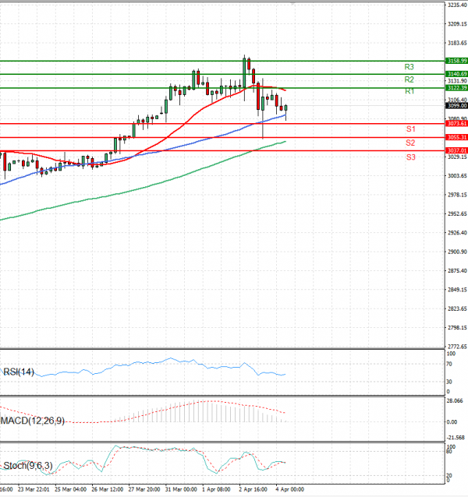
Task: Select the S1 support label
Action: coord(409,129)
